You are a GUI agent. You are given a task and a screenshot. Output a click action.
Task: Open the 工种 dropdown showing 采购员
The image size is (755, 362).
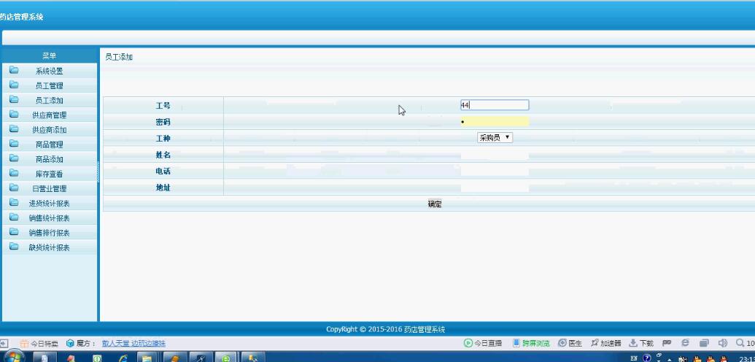495,138
